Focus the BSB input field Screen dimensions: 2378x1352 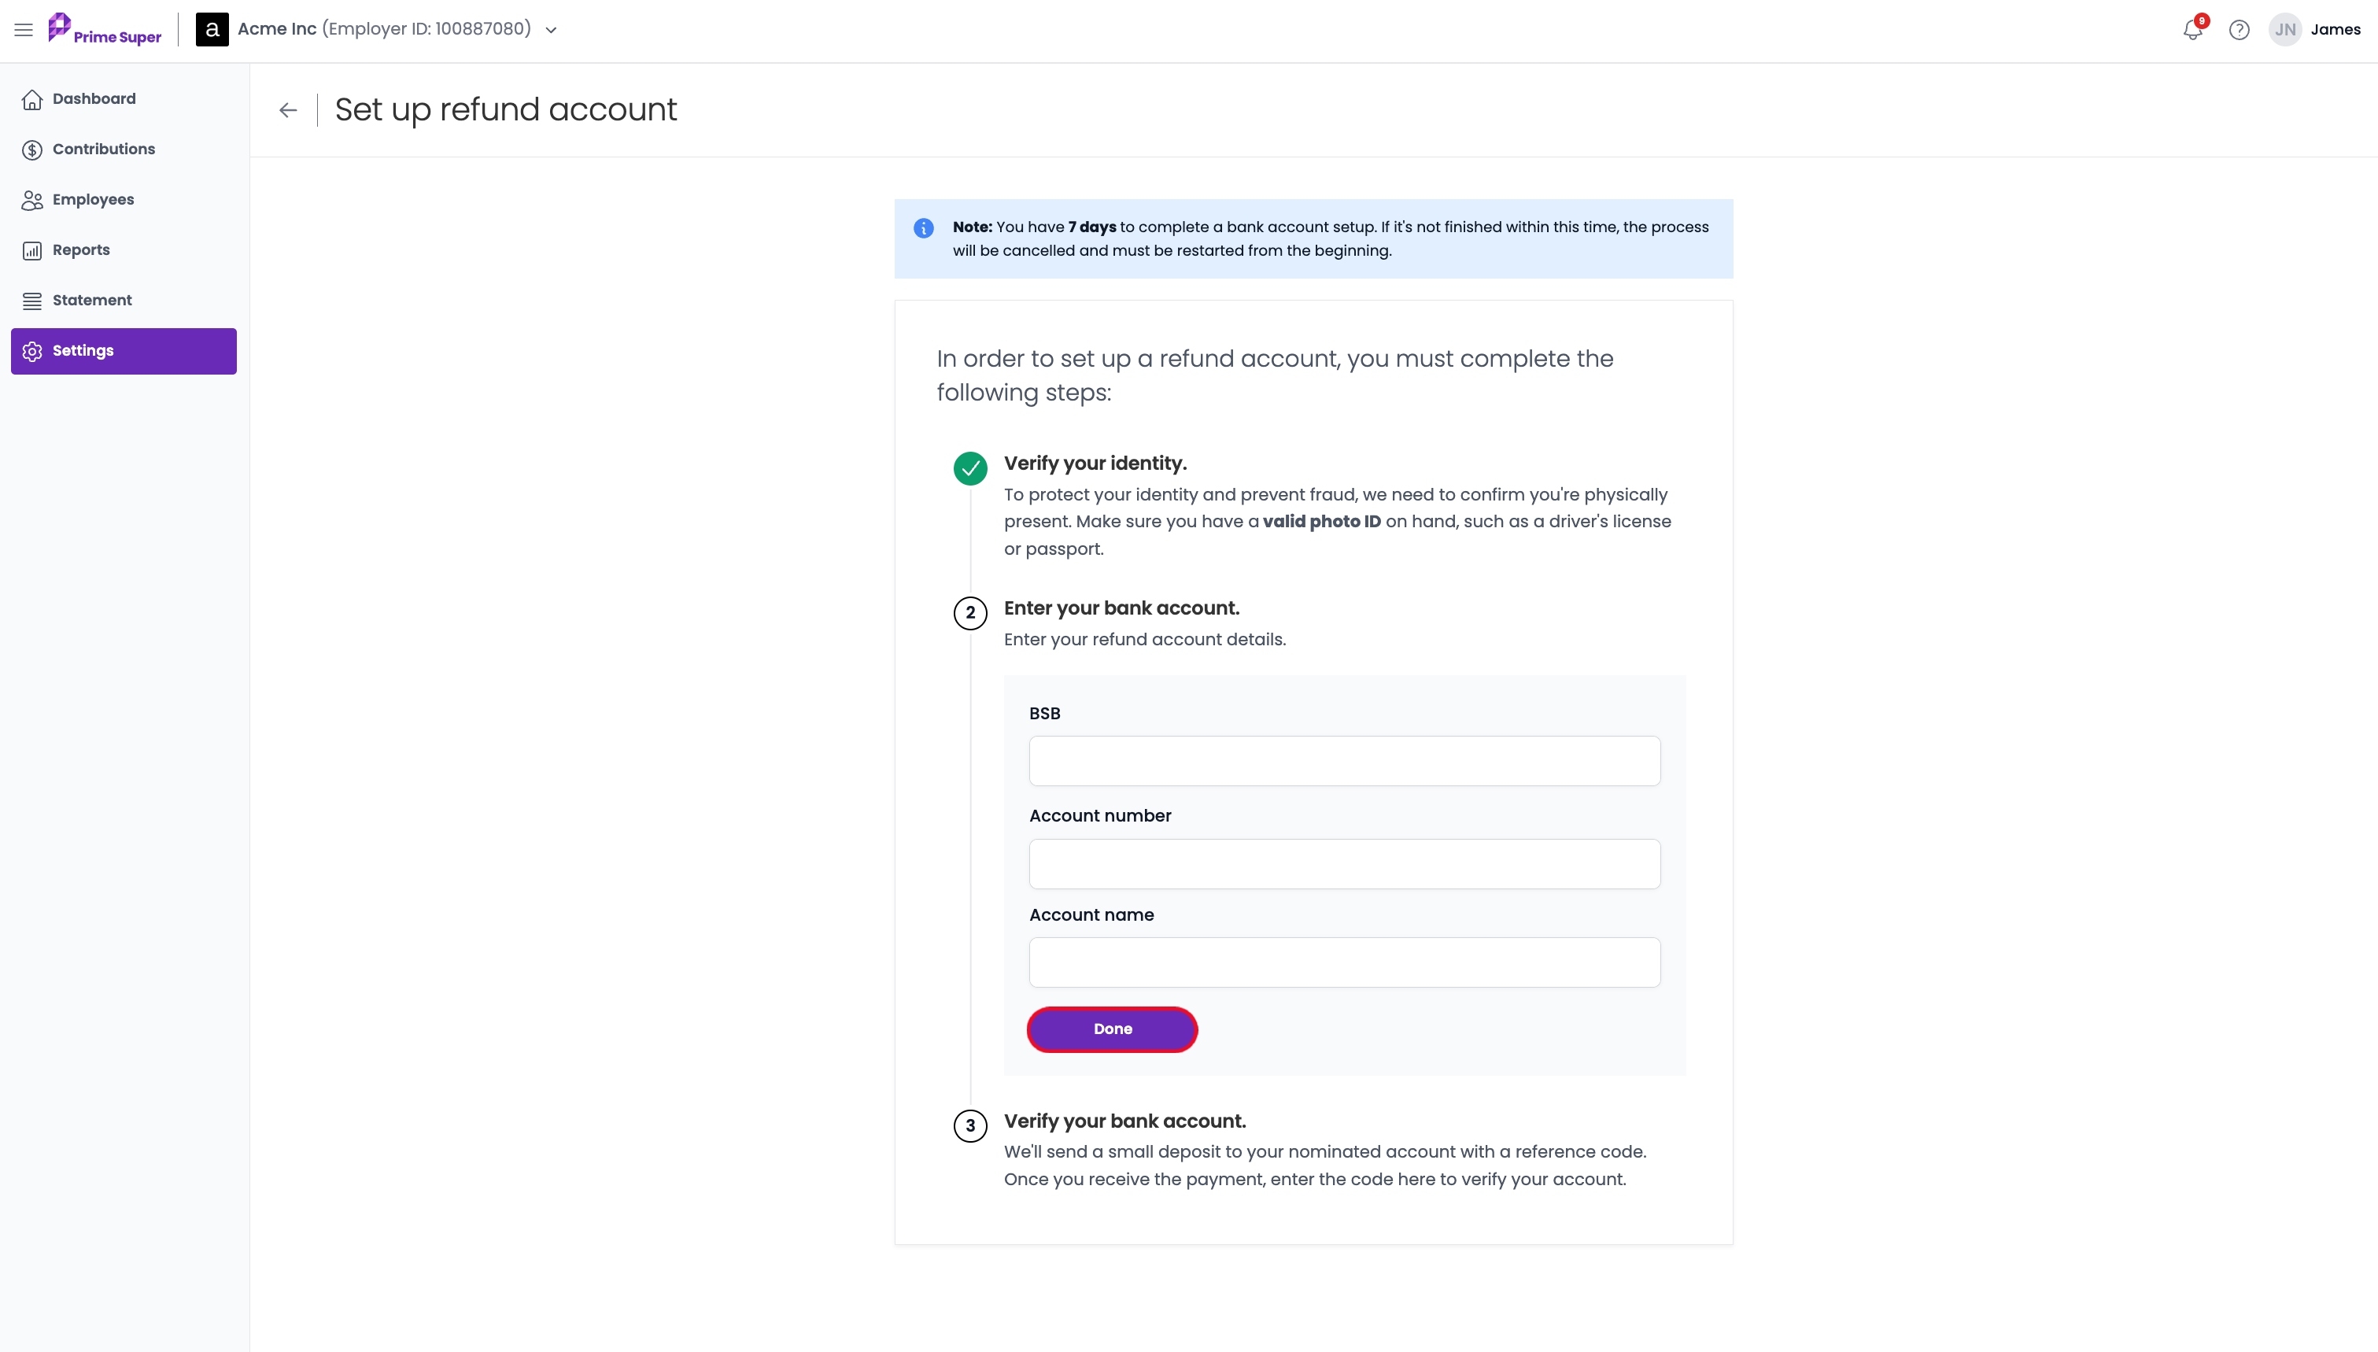click(x=1344, y=760)
